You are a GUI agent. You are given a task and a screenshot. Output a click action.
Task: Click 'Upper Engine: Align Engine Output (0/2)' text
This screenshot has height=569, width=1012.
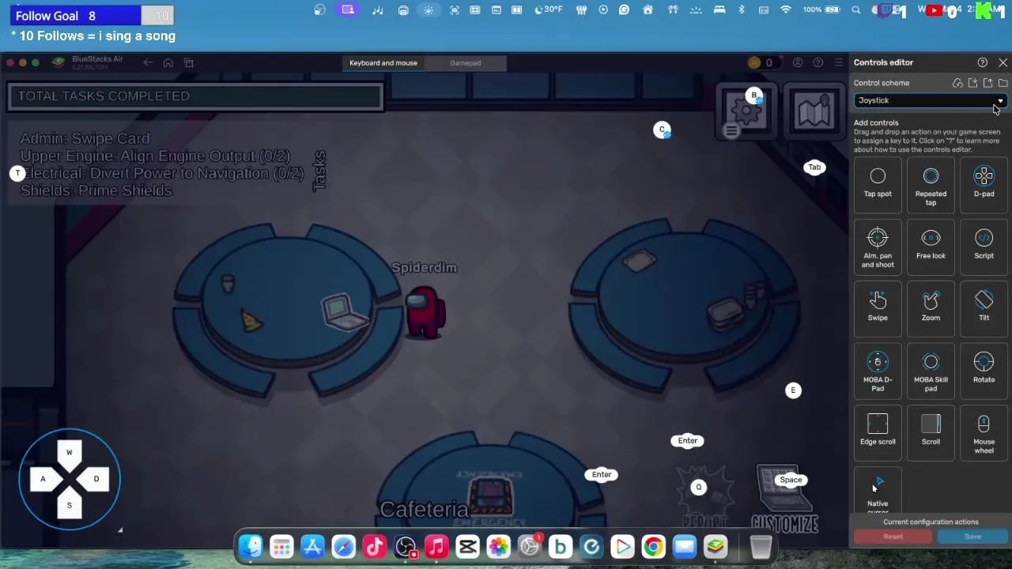[x=155, y=156]
